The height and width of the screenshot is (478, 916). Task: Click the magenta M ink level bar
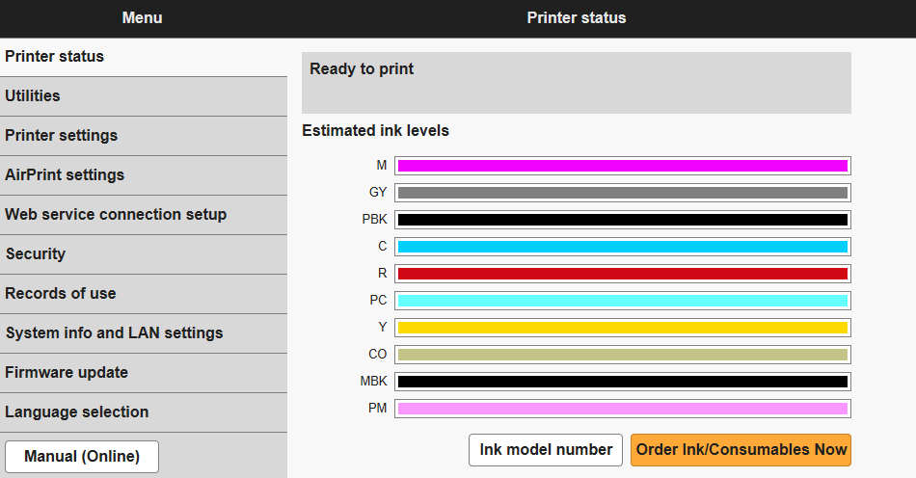pos(622,166)
